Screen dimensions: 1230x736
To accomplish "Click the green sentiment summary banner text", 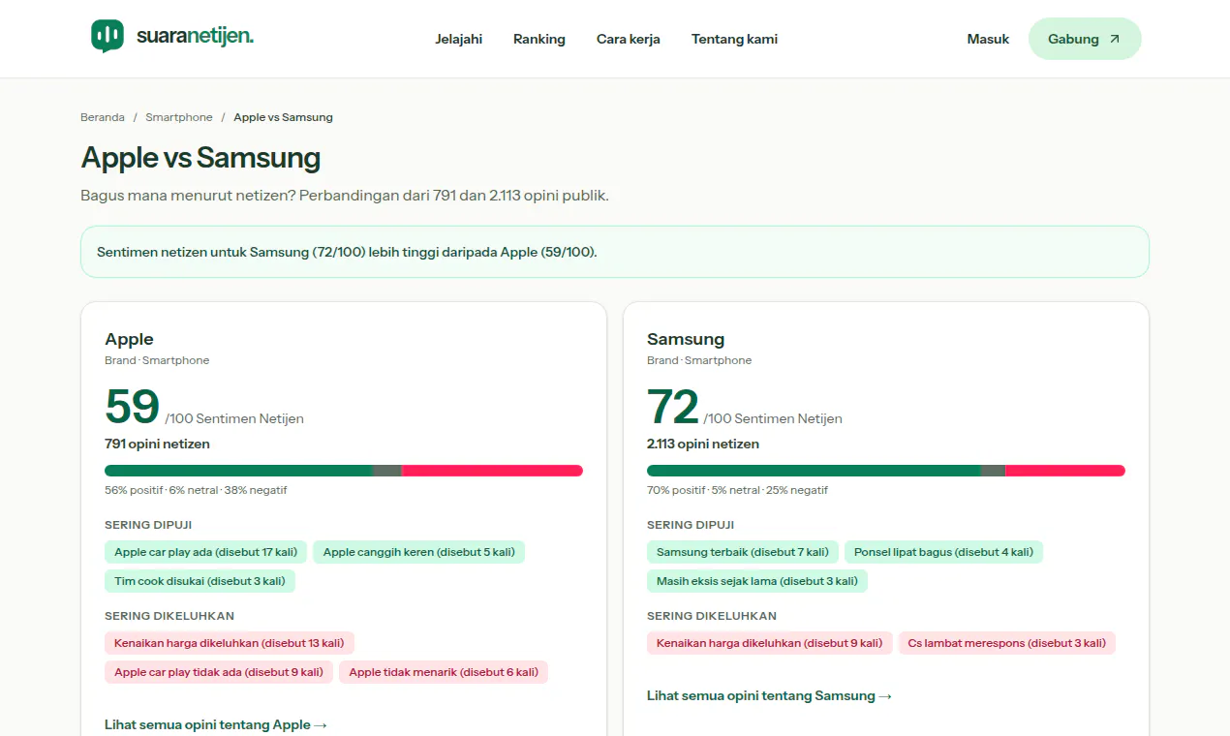I will coord(347,252).
